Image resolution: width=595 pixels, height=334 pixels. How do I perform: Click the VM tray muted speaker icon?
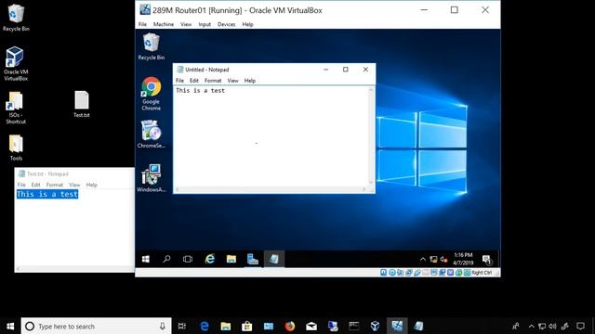click(x=443, y=260)
